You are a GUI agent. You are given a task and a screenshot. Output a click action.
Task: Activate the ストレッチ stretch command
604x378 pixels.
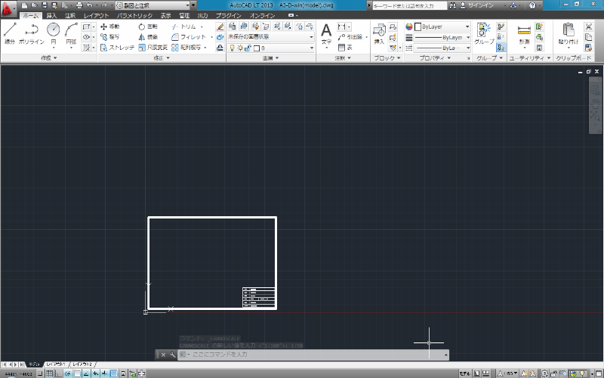coord(117,48)
